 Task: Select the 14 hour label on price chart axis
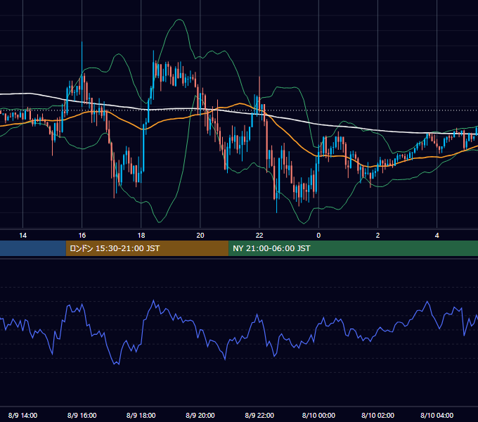(x=23, y=236)
